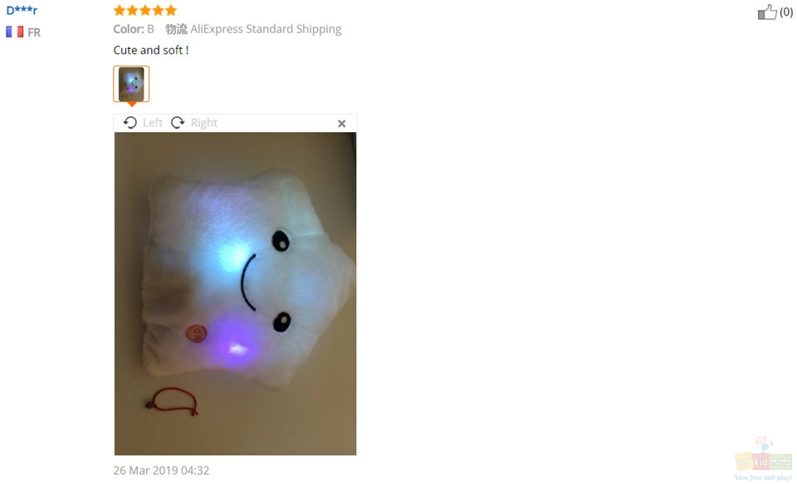The height and width of the screenshot is (484, 797).
Task: Click the Left rotate label
Action: point(153,123)
